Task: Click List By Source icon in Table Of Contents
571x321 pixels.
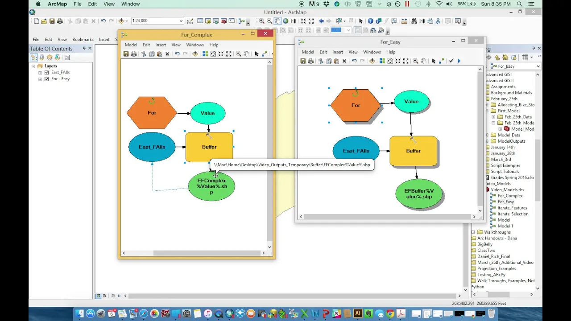Action: click(x=41, y=58)
